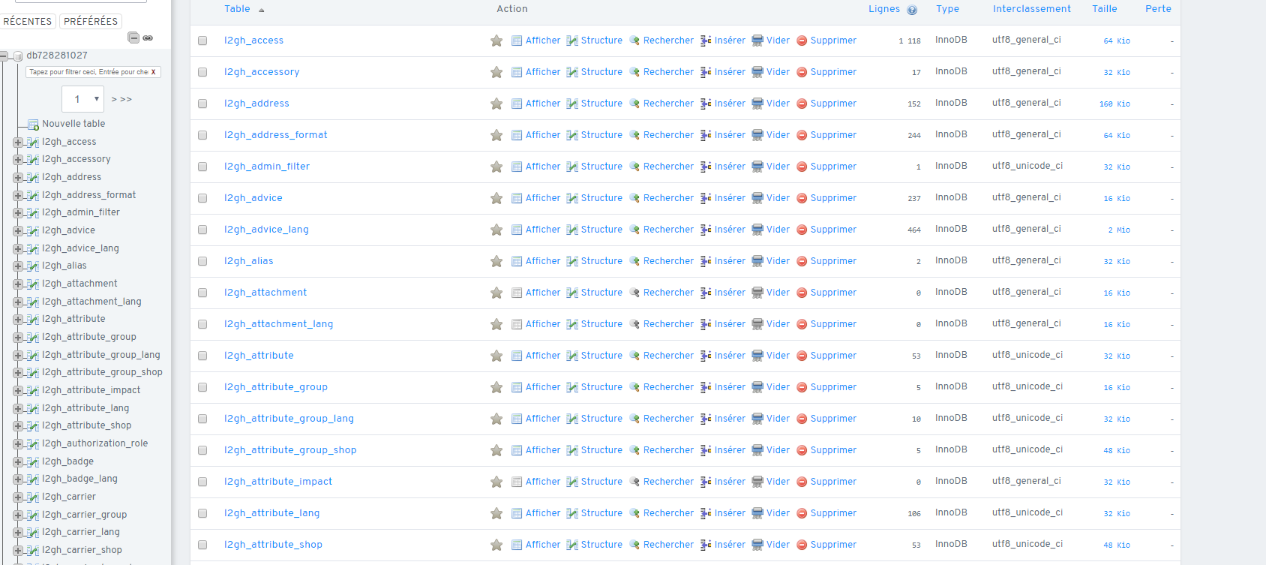Image resolution: width=1266 pixels, height=565 pixels.
Task: Check the l2gh_attribute_shop row checkbox
Action: tap(202, 545)
